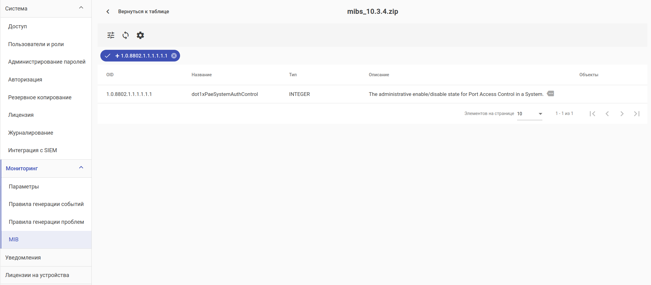Remove the 1.0.8802.1.1.1.1.1.1 filter chip

[174, 56]
